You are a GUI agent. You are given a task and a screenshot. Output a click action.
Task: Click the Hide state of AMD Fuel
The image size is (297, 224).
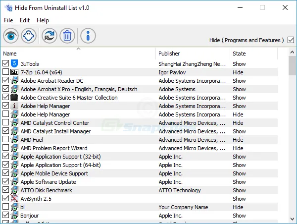[238, 140]
